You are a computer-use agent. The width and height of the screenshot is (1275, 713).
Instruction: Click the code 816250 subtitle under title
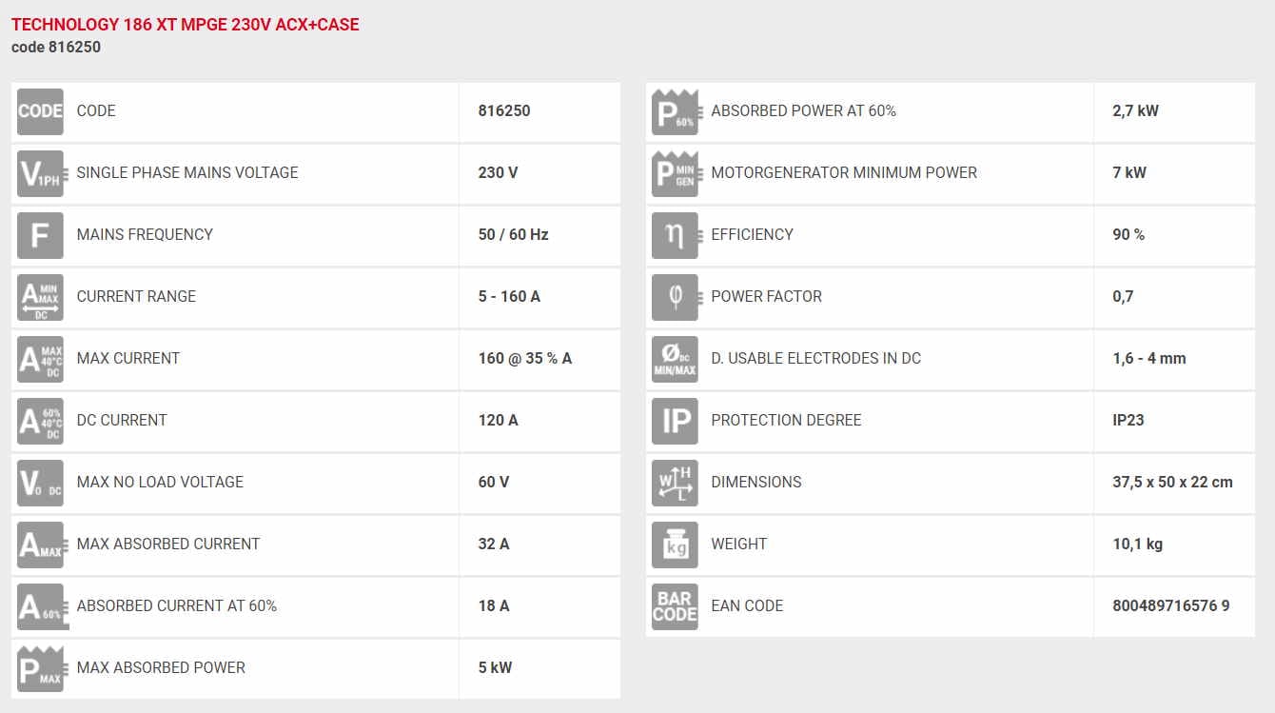point(56,47)
